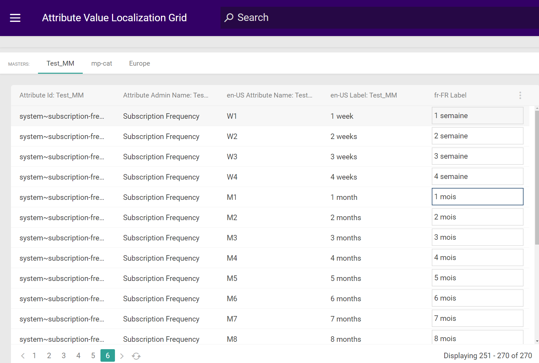Edit the fr-FR label '3 semaine'
539x363 pixels.
pyautogui.click(x=478, y=156)
